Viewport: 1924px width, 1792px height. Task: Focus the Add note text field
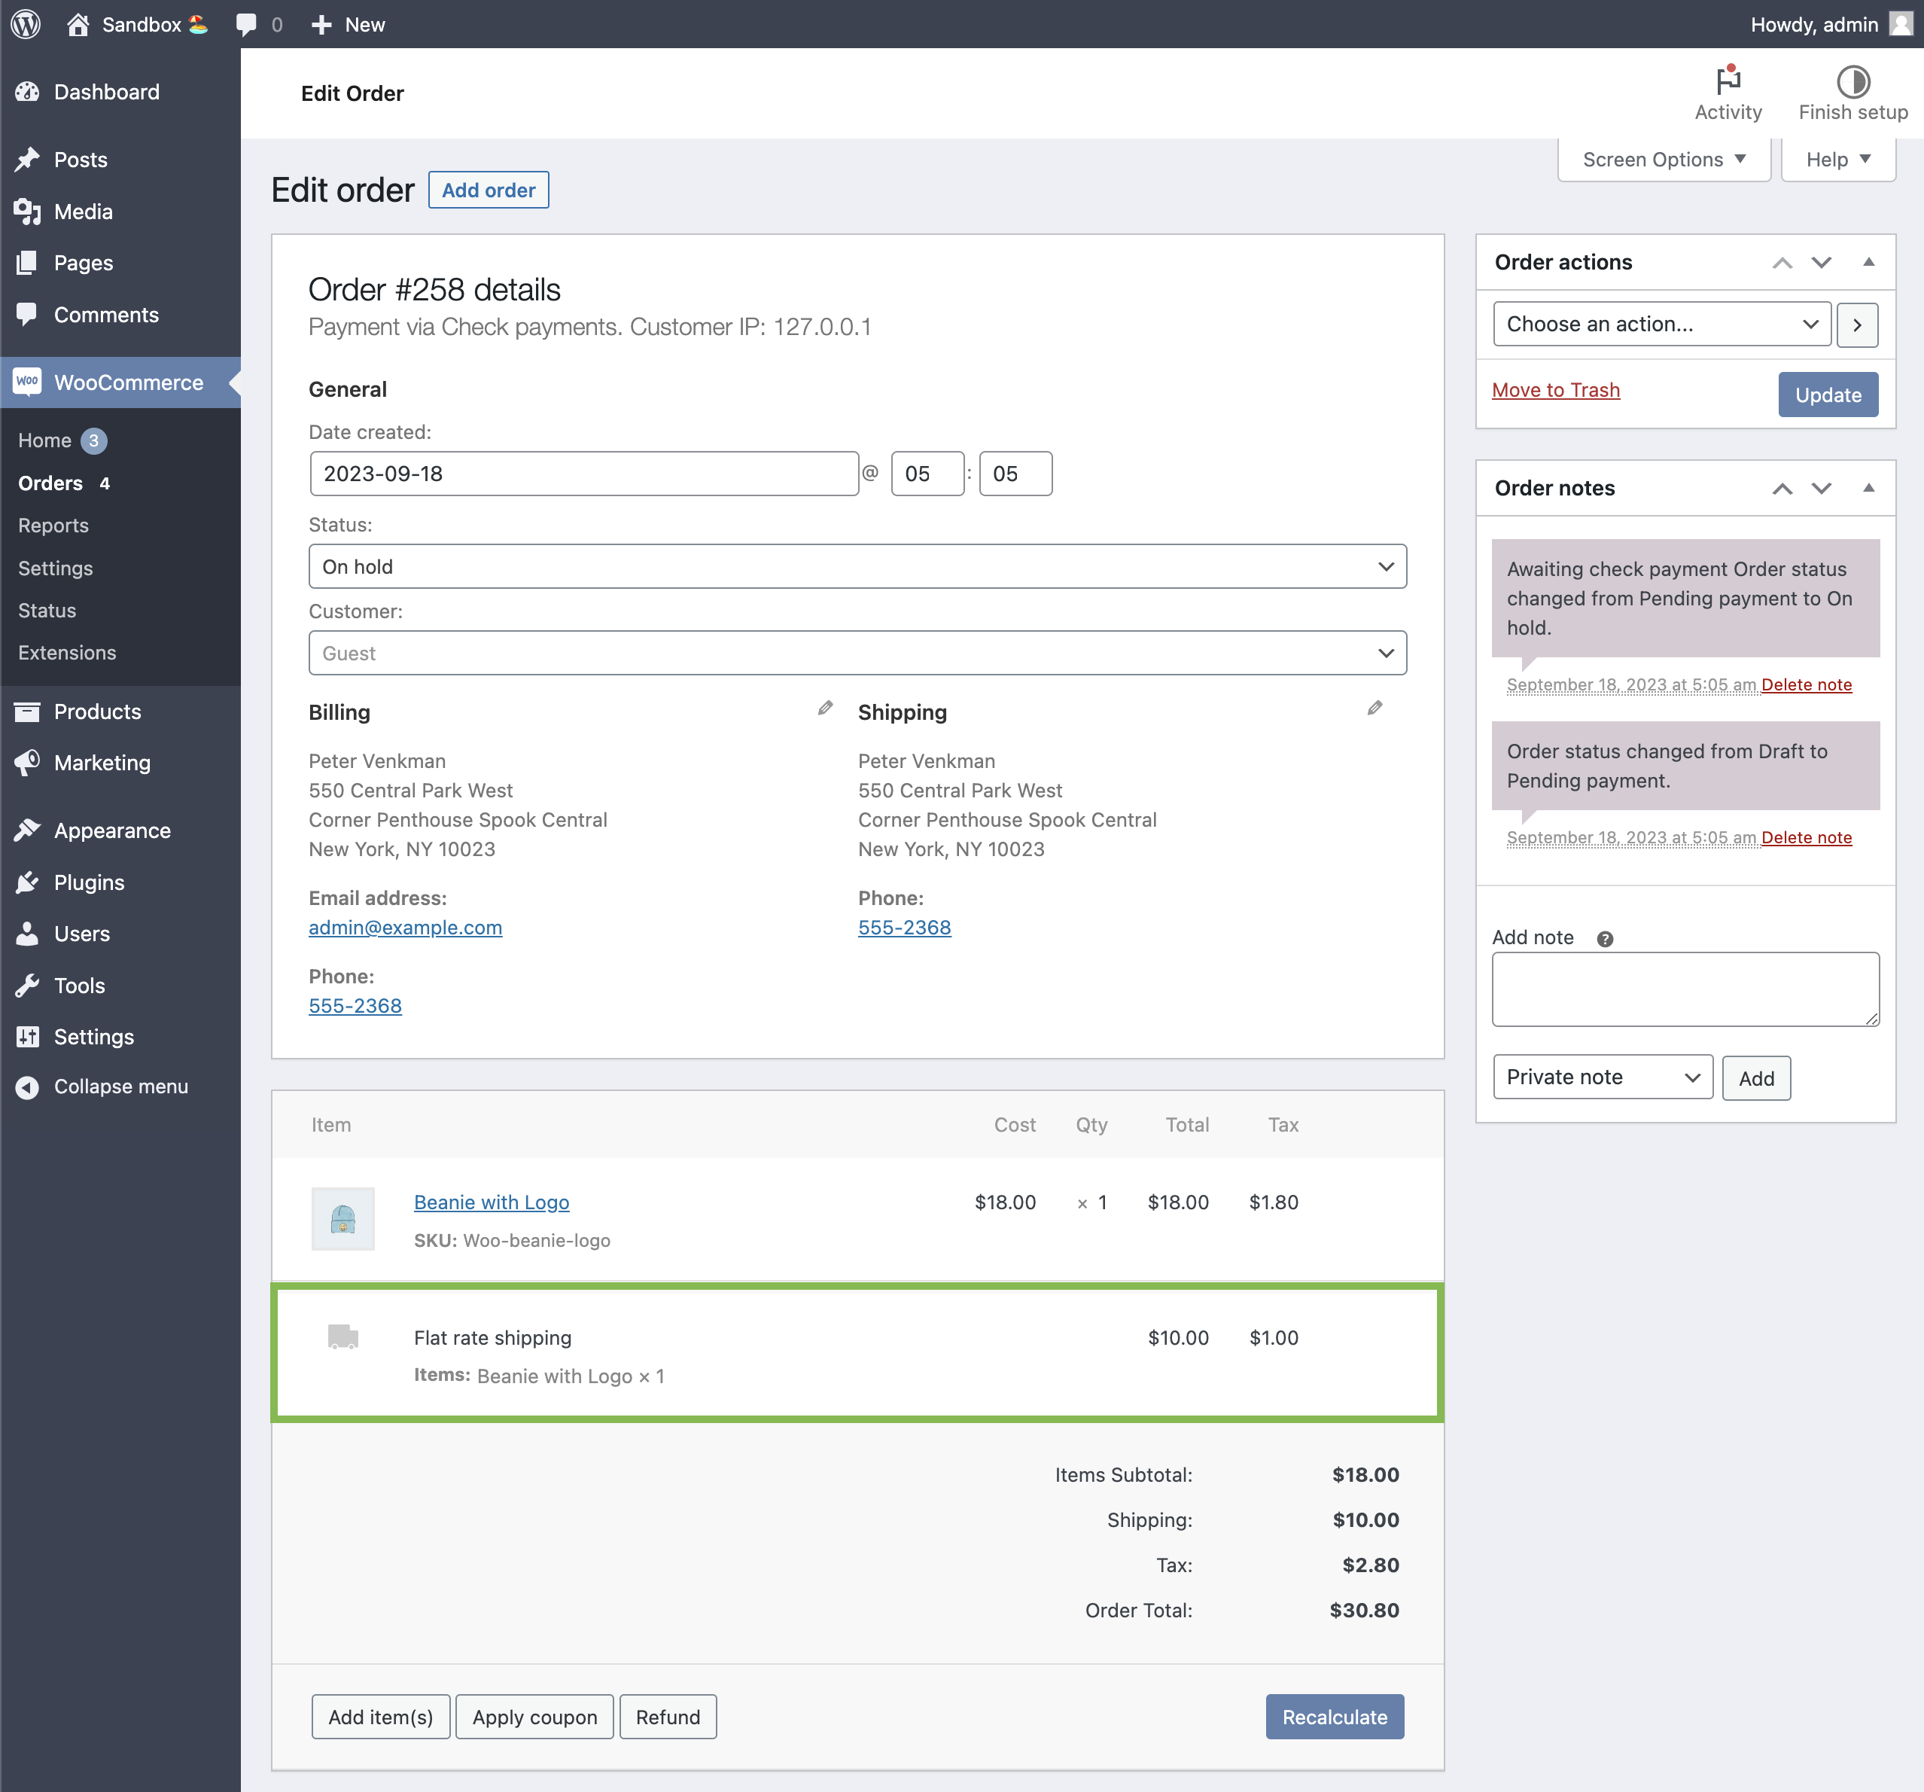[1684, 989]
